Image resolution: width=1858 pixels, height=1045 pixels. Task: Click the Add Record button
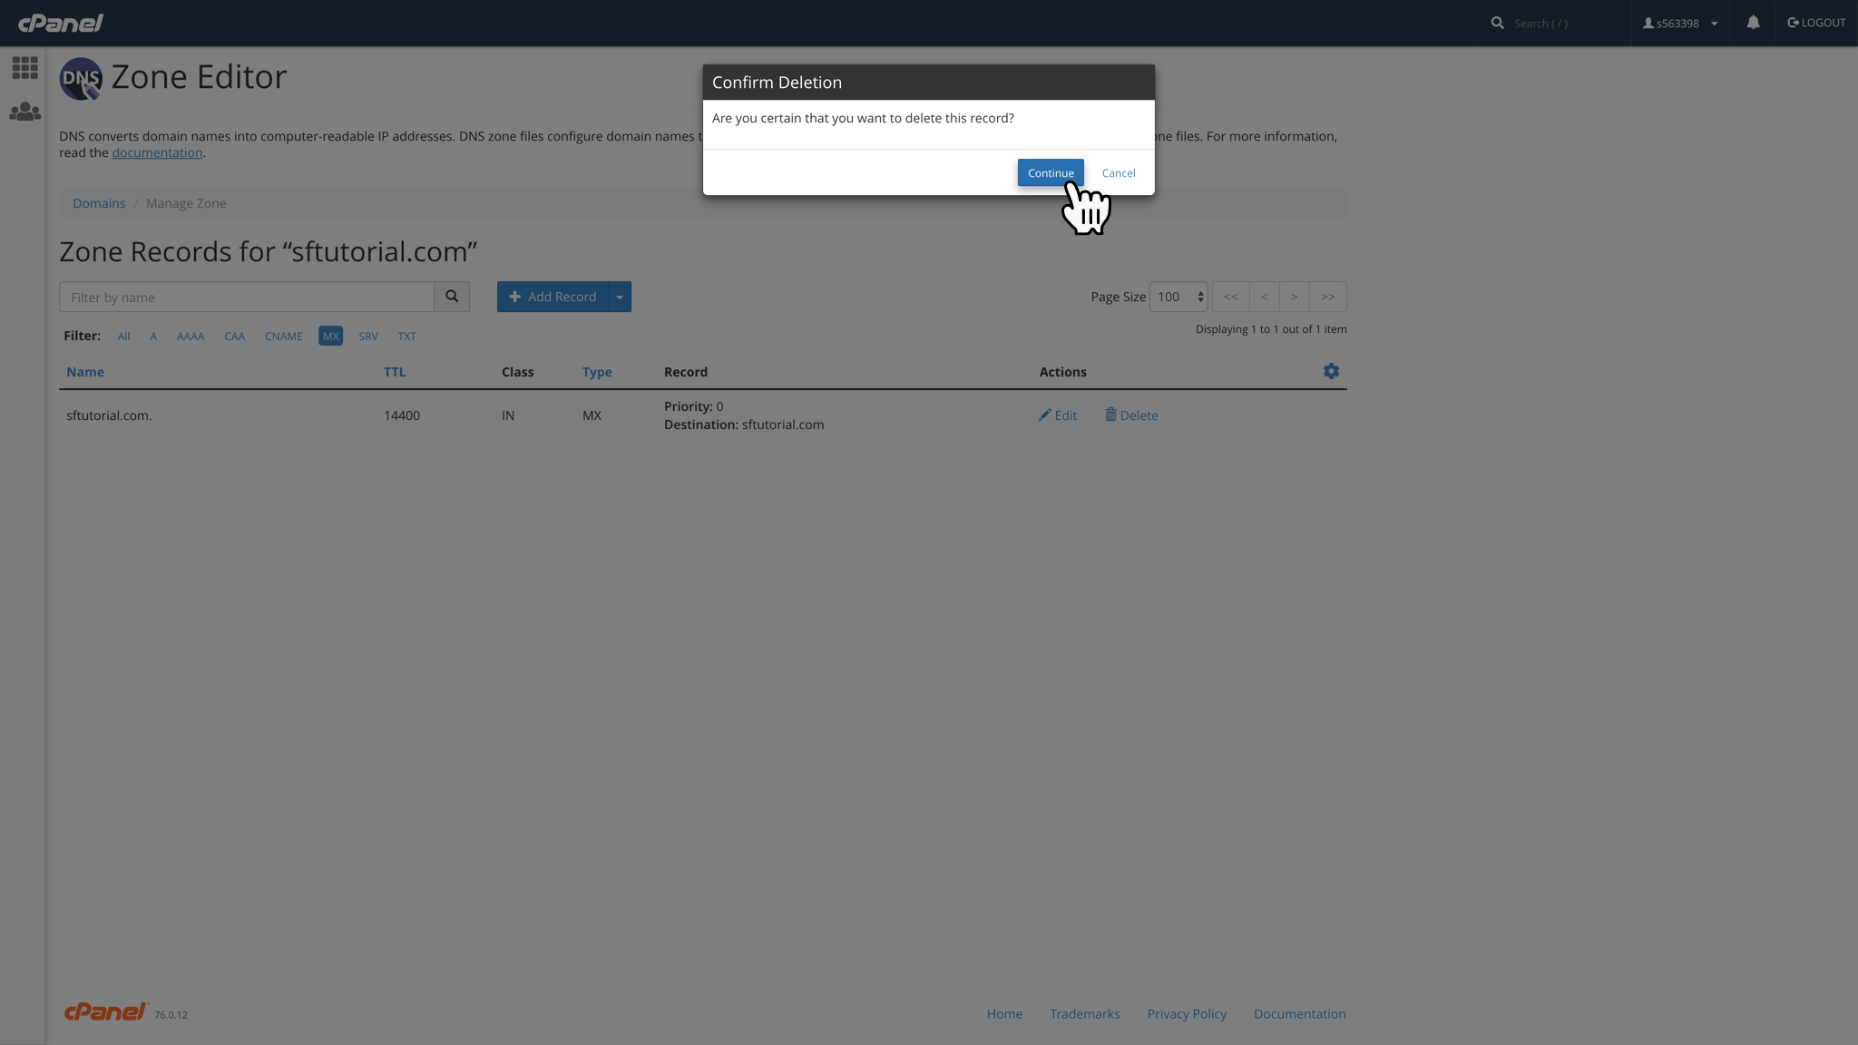[553, 297]
